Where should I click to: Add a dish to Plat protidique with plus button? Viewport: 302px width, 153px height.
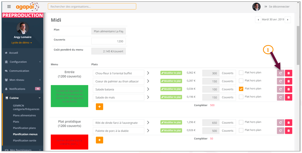(99, 140)
